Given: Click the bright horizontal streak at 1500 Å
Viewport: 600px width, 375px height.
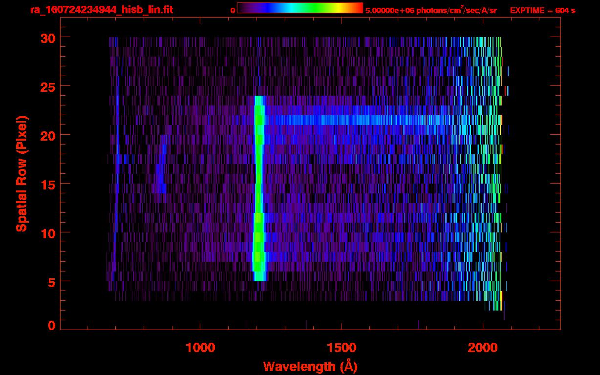Looking at the screenshot, I should pos(342,120).
